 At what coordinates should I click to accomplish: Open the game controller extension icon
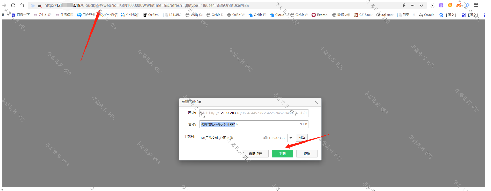tap(458, 5)
